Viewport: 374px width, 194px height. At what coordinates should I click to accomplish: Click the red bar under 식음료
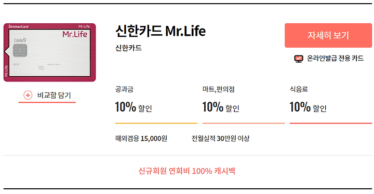(331, 123)
